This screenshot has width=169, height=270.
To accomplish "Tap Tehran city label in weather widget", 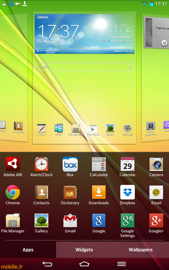I will tap(43, 17).
